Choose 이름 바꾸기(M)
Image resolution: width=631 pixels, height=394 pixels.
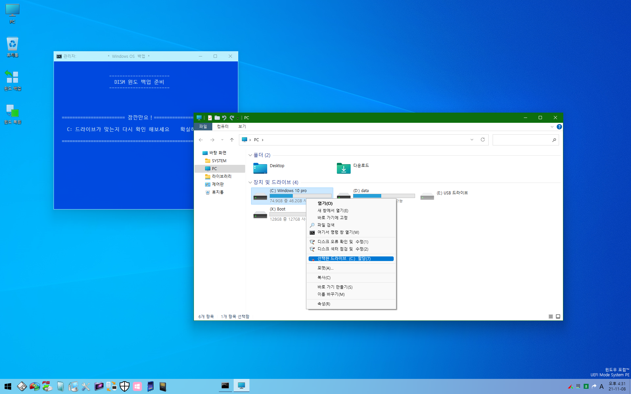(351, 295)
